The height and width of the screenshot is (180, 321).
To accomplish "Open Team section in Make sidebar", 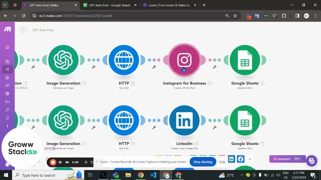I will tap(7, 61).
